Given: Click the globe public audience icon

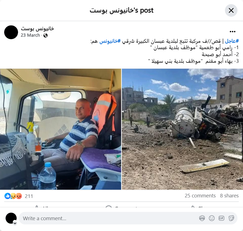Looking at the screenshot, I should pyautogui.click(x=46, y=36).
